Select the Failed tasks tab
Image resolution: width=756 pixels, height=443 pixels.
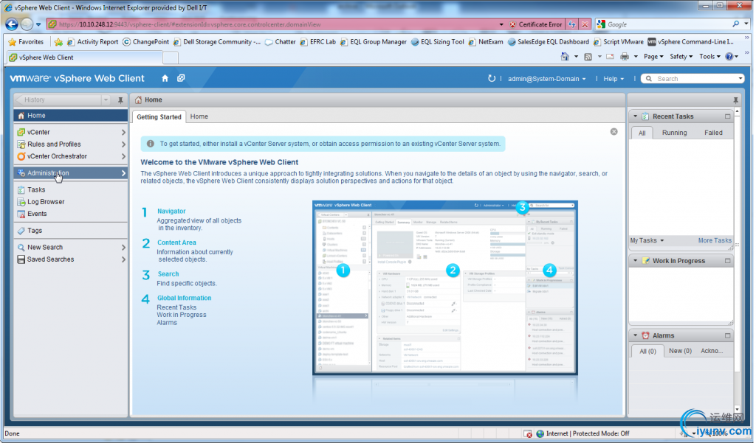tap(713, 133)
